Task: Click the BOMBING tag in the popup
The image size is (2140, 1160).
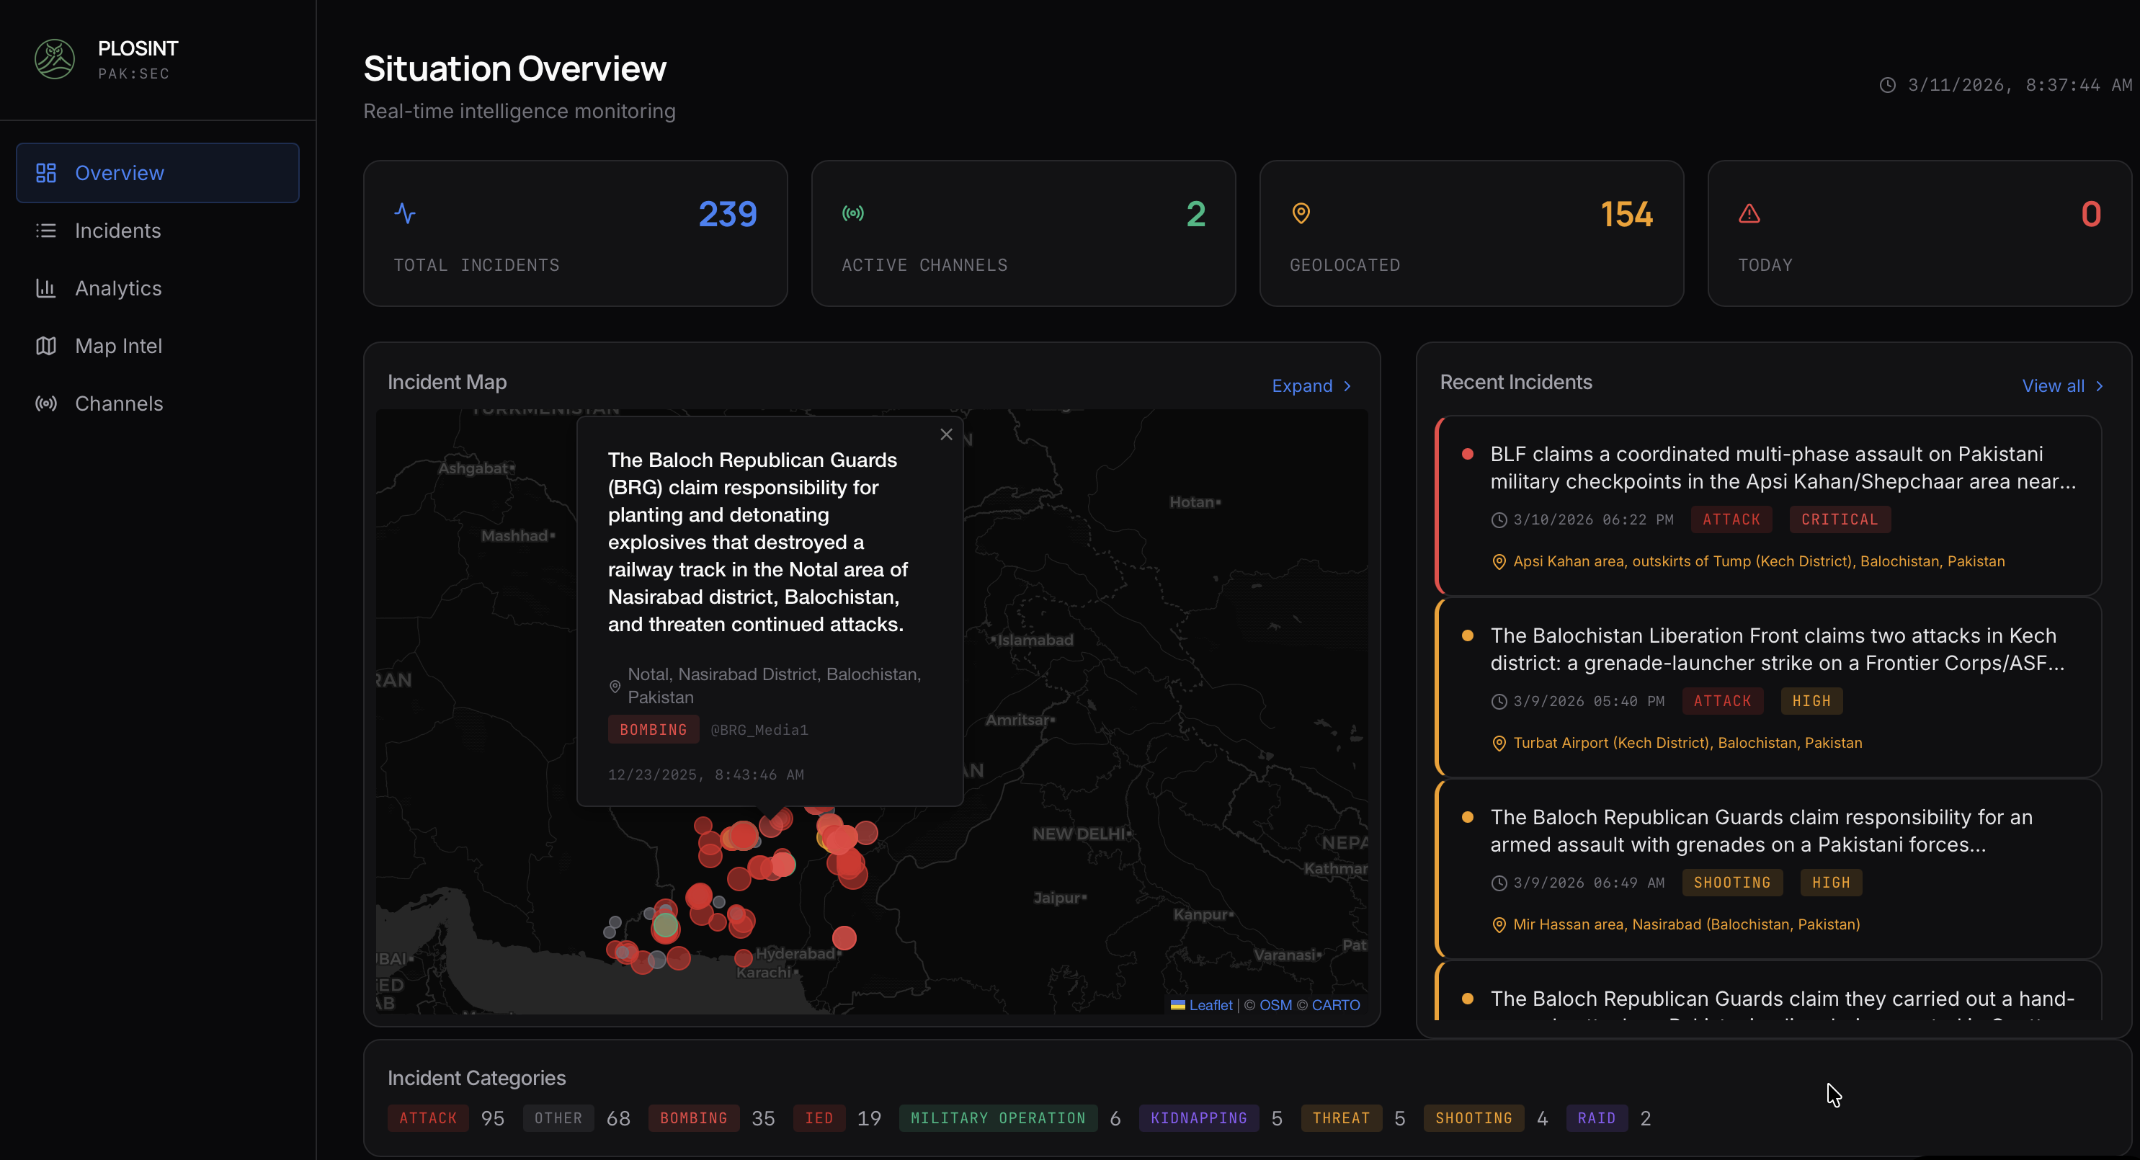Action: (653, 728)
